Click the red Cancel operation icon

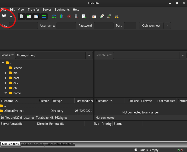pos(69,16)
